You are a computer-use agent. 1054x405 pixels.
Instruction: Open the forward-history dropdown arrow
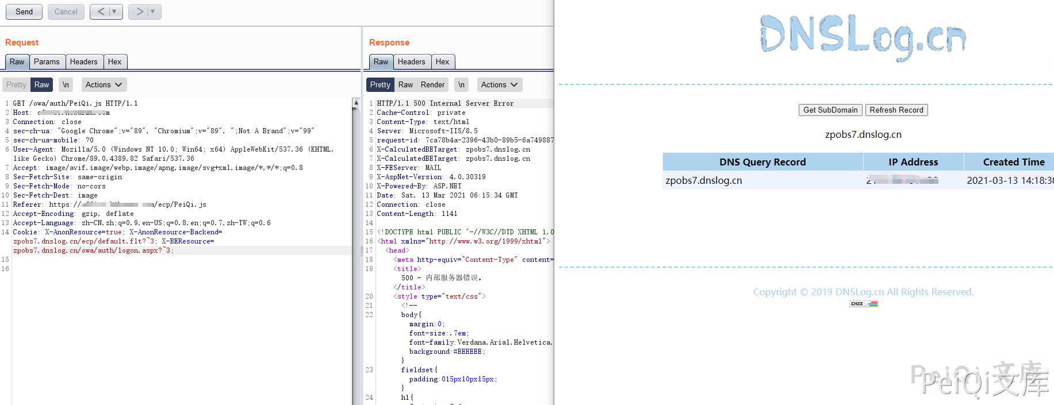click(x=153, y=11)
